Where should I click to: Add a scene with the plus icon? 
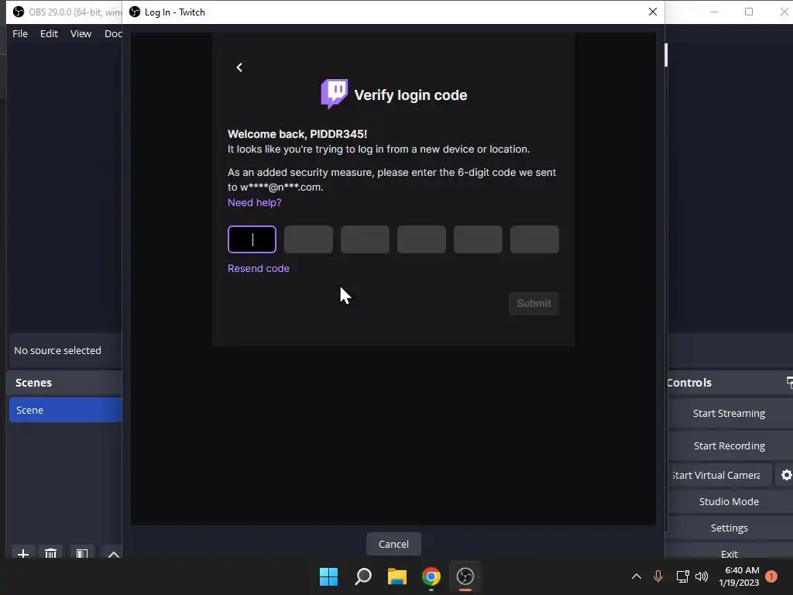22,553
